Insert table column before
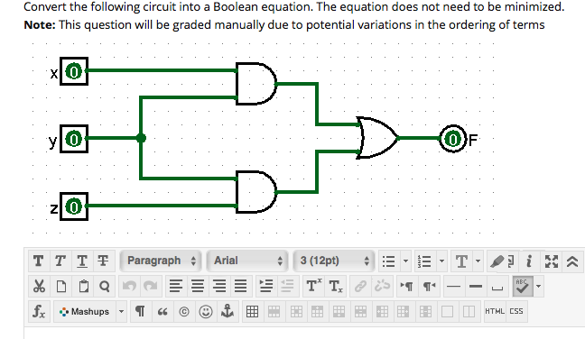The height and width of the screenshot is (339, 585). pyautogui.click(x=382, y=311)
